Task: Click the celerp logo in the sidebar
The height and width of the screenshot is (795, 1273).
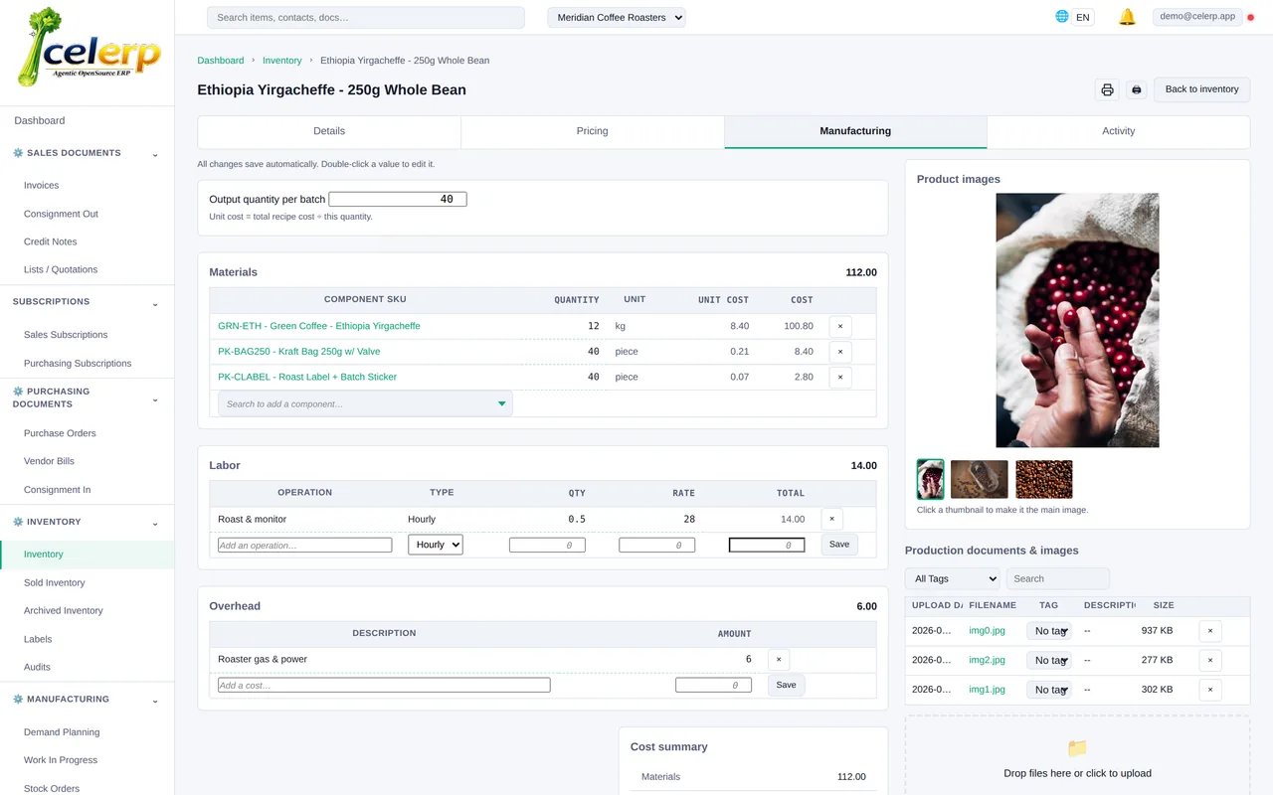Action: pyautogui.click(x=88, y=47)
